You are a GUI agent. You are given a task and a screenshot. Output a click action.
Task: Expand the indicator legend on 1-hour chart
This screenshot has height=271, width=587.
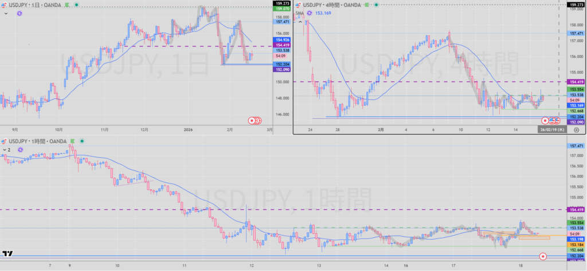point(5,149)
